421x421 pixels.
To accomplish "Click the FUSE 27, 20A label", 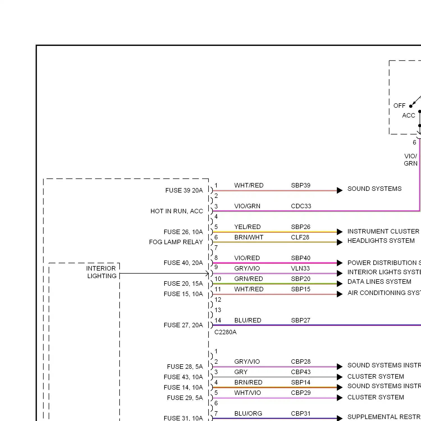I will point(183,325).
